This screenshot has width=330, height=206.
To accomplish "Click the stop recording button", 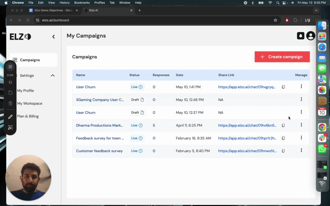I will 10,67.
